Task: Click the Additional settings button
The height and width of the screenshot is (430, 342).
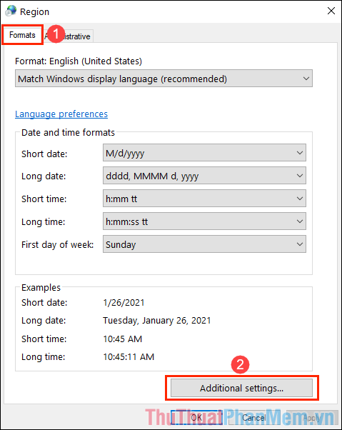Action: click(241, 388)
